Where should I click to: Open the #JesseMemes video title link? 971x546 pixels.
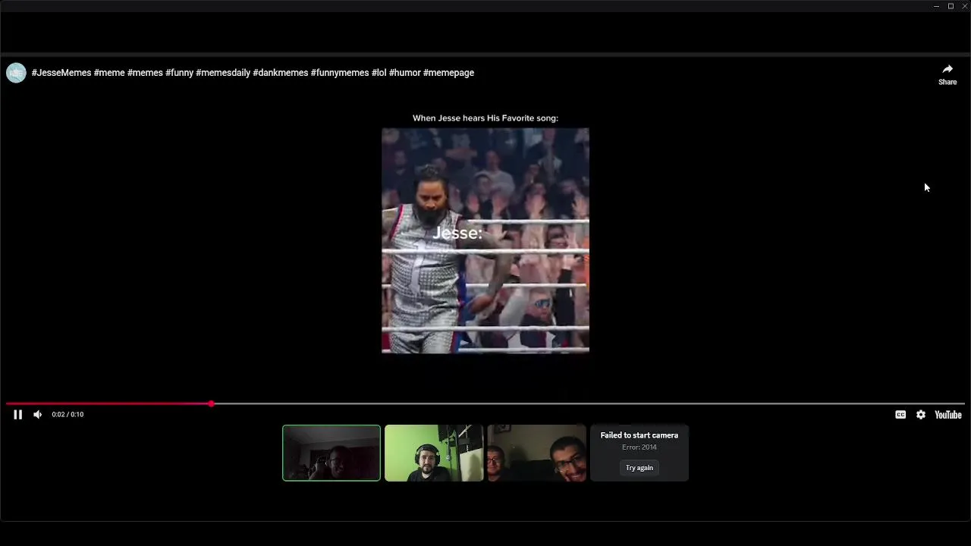click(253, 73)
